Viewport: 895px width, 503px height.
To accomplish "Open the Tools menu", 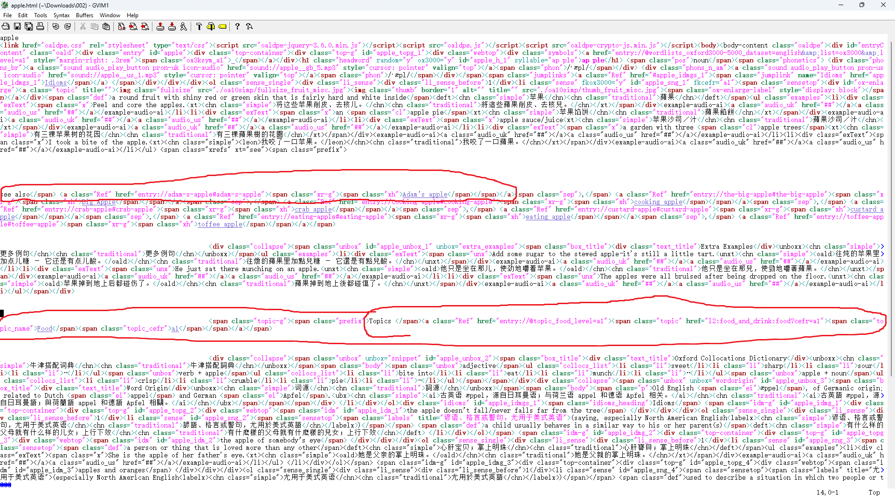I will coord(41,15).
